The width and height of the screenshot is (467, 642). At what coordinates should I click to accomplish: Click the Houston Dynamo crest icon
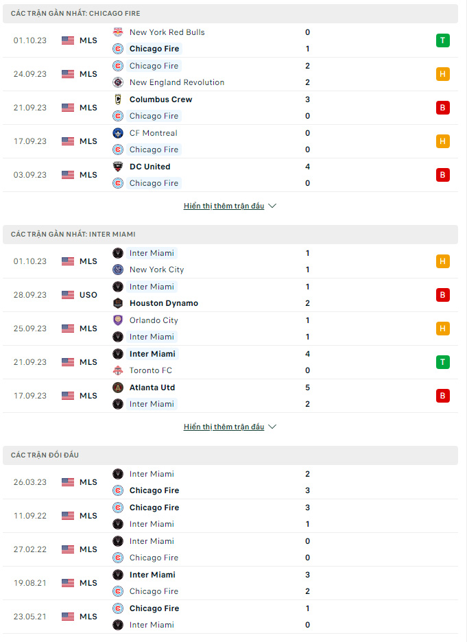point(118,303)
